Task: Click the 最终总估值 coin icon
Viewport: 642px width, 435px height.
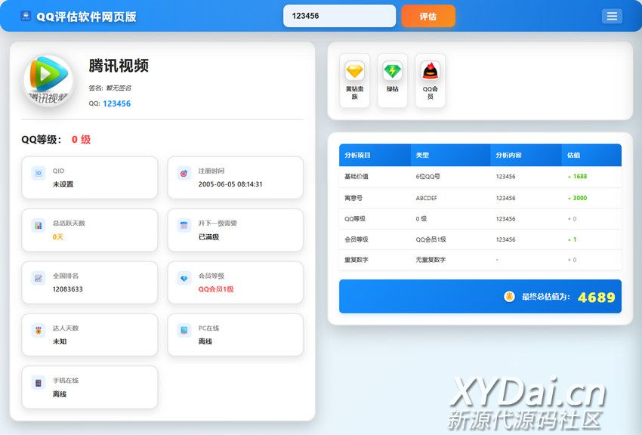Action: (509, 297)
